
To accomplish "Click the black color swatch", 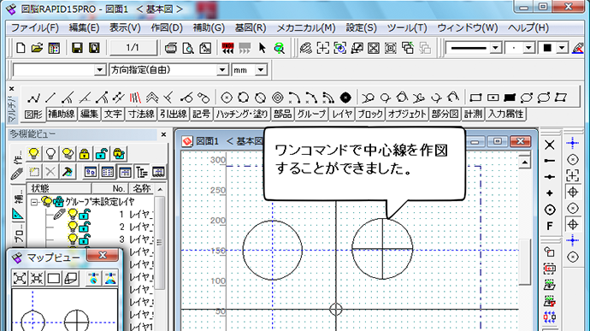I will pyautogui.click(x=547, y=48).
